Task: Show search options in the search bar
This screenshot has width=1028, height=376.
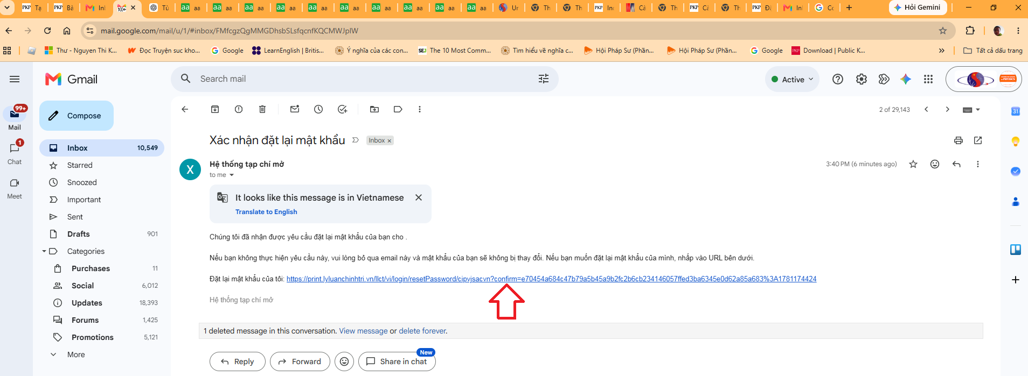Action: [x=544, y=79]
